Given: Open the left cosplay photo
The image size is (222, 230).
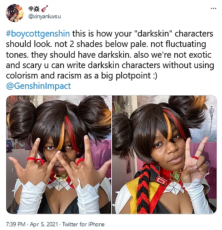Looking at the screenshot, I should coord(59,154).
